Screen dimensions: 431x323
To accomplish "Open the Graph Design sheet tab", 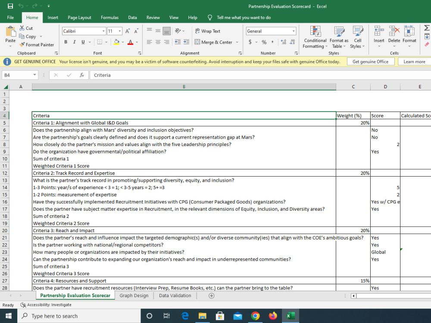I will (x=134, y=295).
